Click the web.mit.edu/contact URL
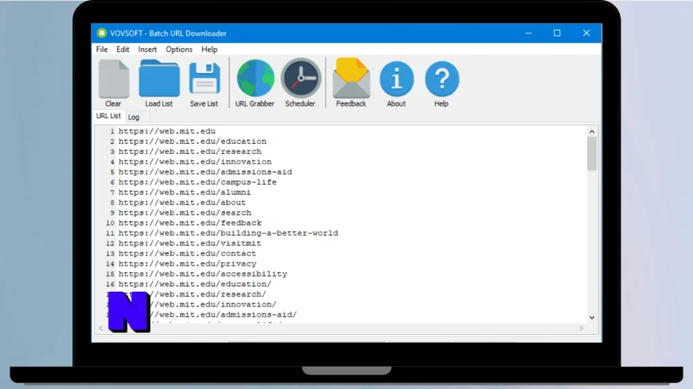Screen dimensions: 693x389 click(x=187, y=253)
